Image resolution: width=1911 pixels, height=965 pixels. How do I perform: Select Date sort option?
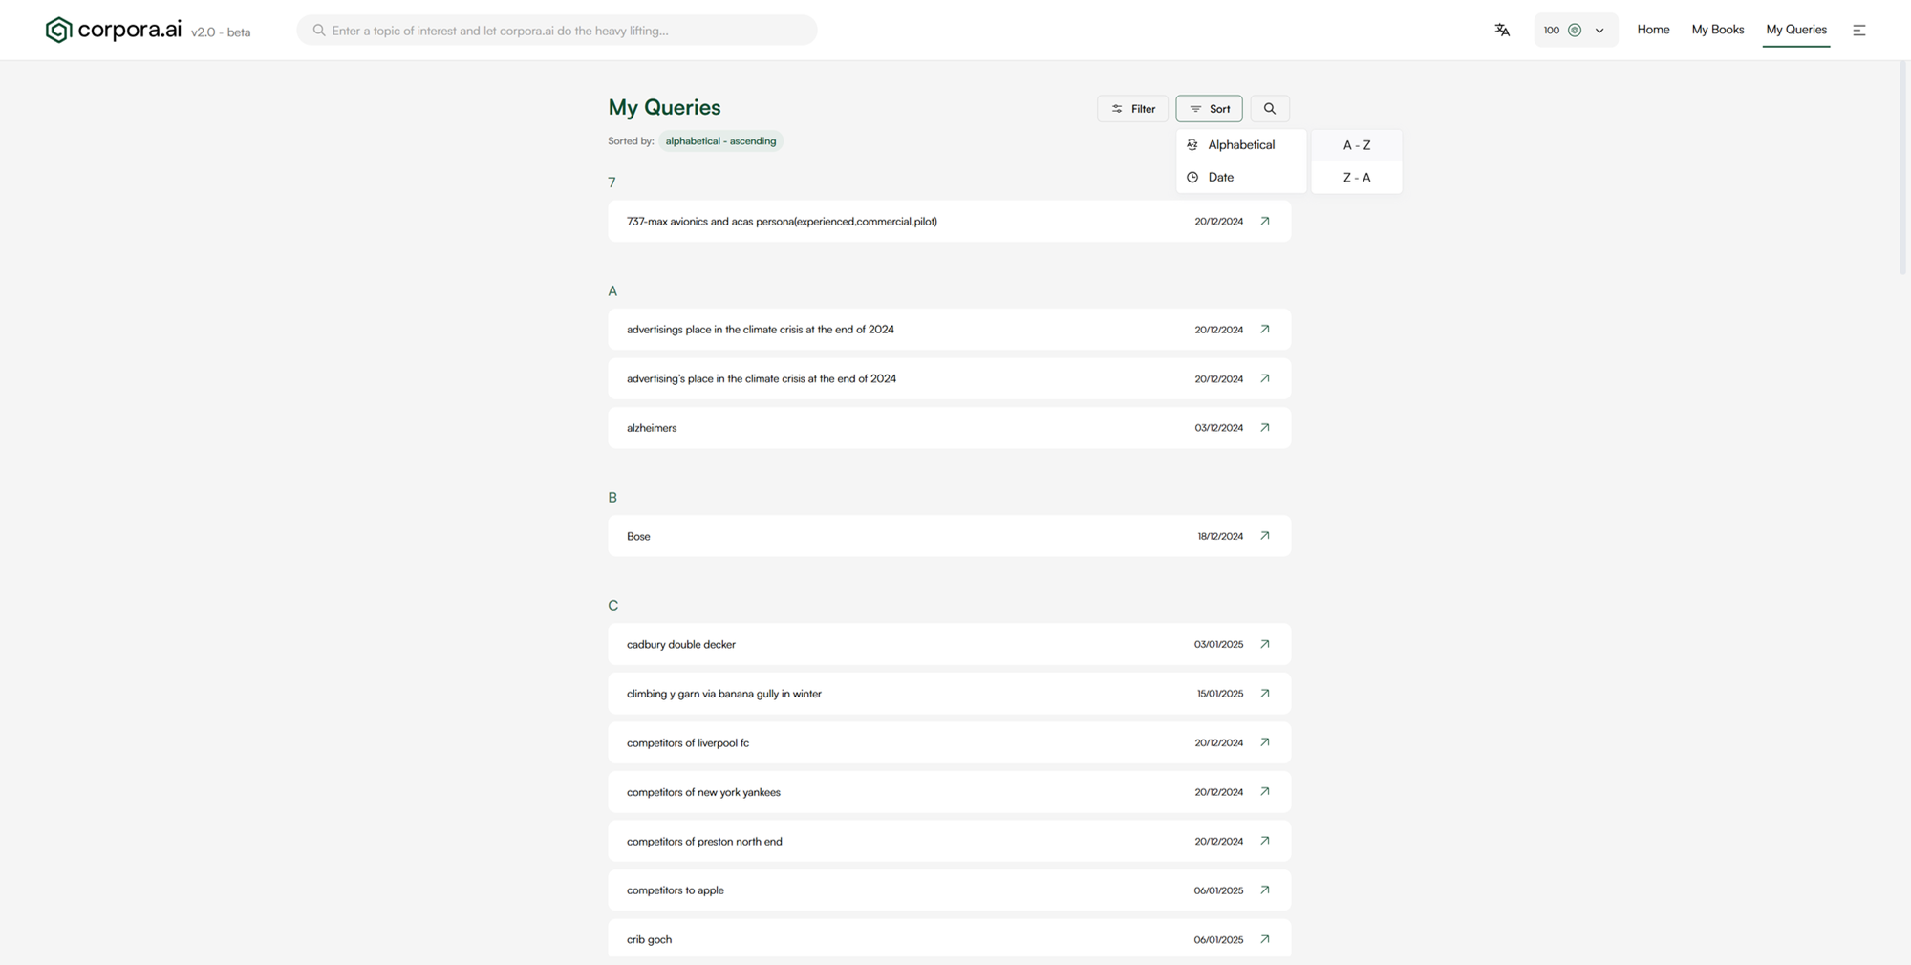1220,177
